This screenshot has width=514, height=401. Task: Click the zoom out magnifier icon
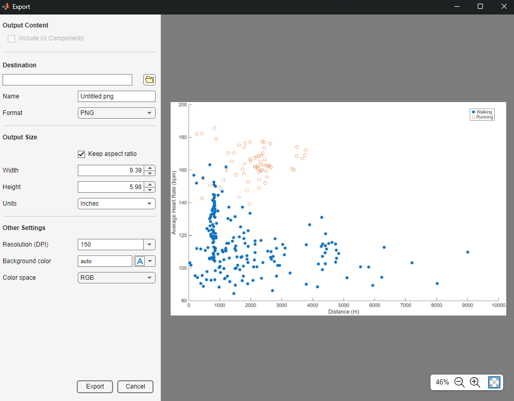coord(459,382)
